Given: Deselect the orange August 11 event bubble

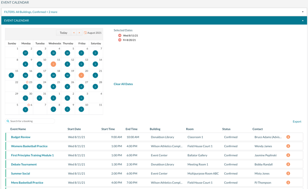Looking at the screenshot, I should 53,64.
